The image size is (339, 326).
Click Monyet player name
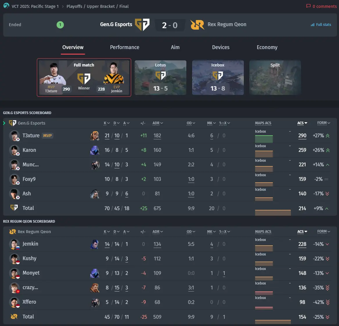pos(31,273)
